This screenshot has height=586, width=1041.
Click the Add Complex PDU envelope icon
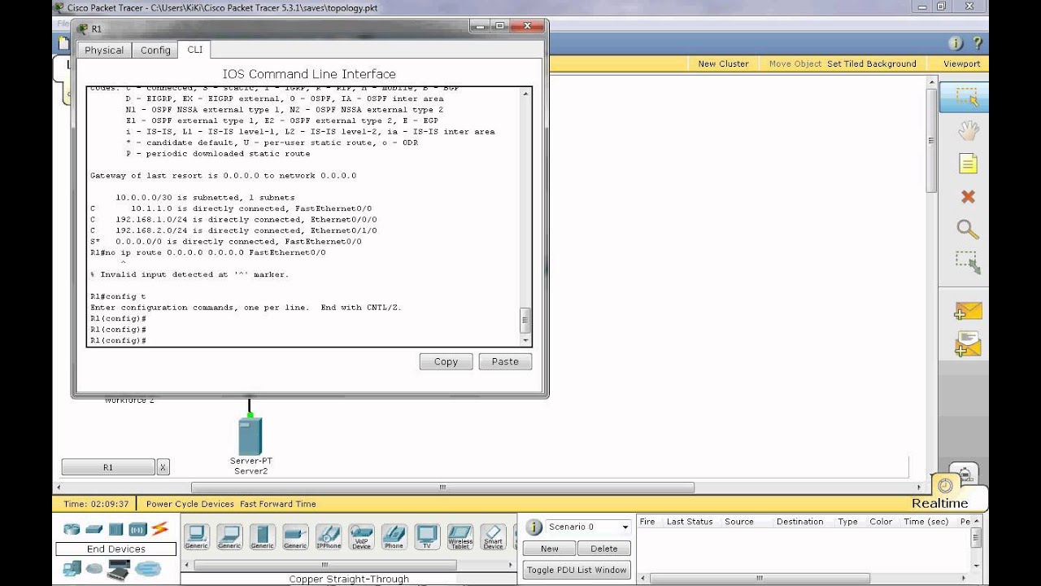click(x=968, y=344)
